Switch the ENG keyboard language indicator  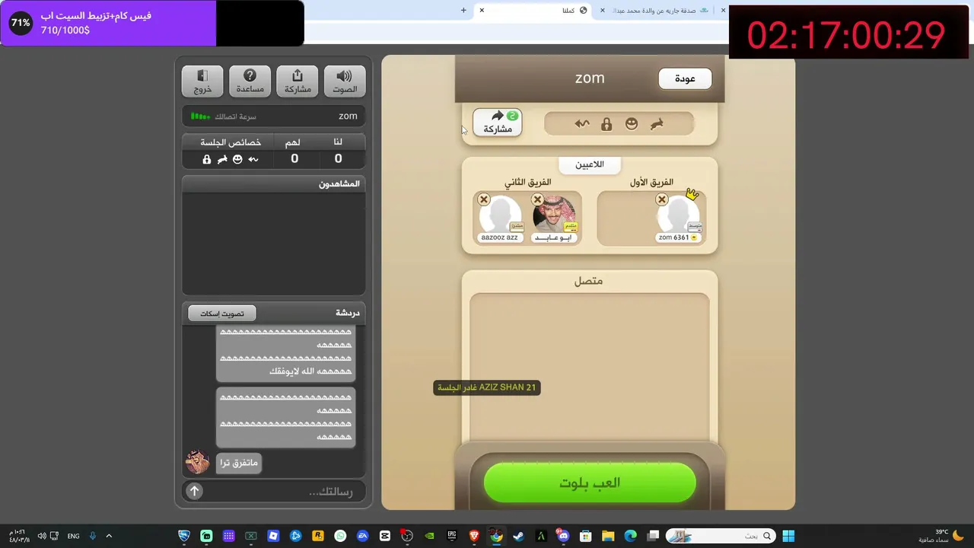[73, 536]
